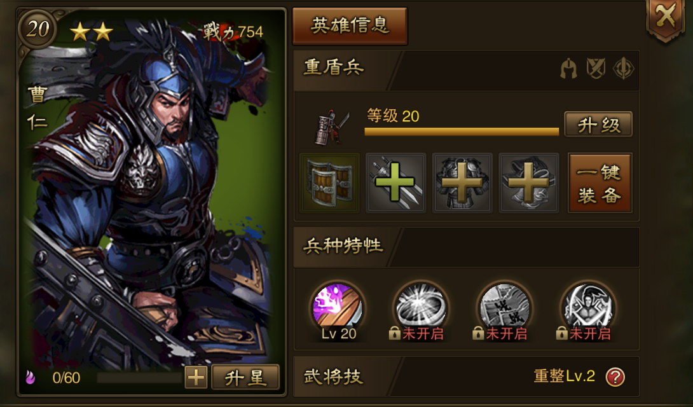This screenshot has height=407, width=693.
Task: Add armor to the chest armor slot
Action: (462, 183)
